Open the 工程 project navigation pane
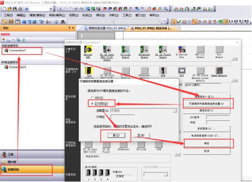Viewport: 252px width, 182px height. click(32, 154)
